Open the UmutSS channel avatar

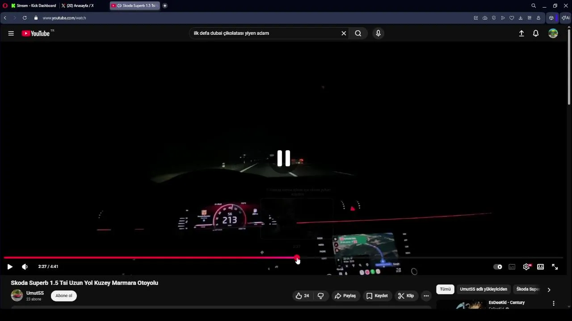point(17,296)
